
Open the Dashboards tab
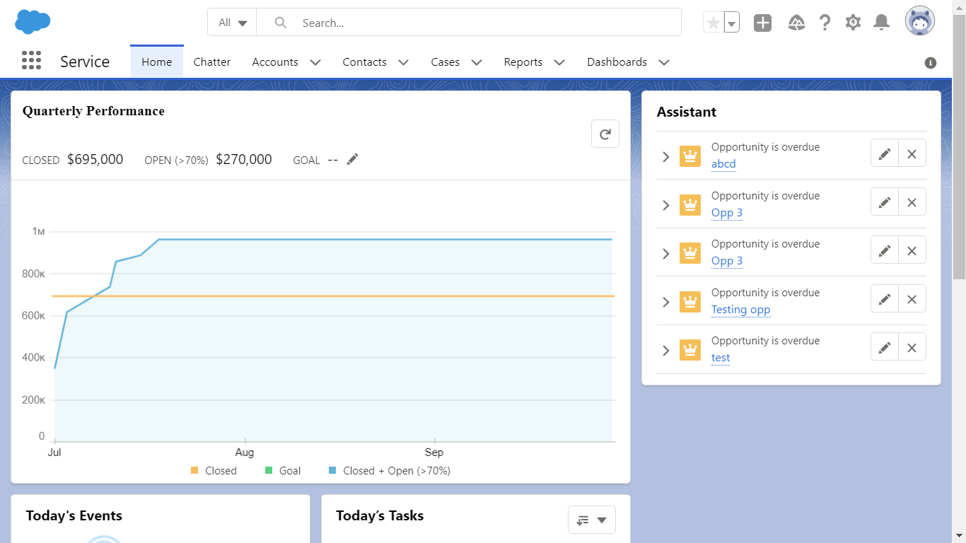pos(617,62)
